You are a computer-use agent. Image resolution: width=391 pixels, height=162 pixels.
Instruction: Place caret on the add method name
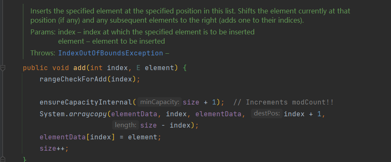coord(79,68)
